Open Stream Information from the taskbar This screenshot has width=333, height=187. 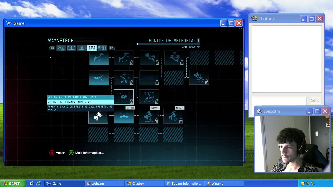click(184, 184)
